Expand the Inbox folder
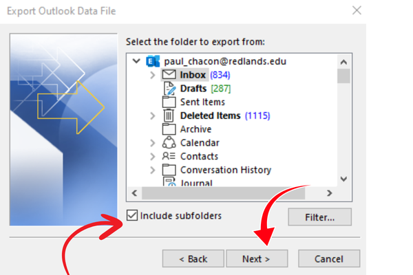Viewport: 413px width, 275px height. tap(152, 75)
